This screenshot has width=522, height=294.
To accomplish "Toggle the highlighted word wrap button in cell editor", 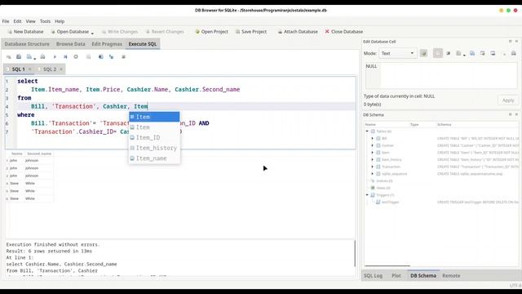I will [438, 53].
